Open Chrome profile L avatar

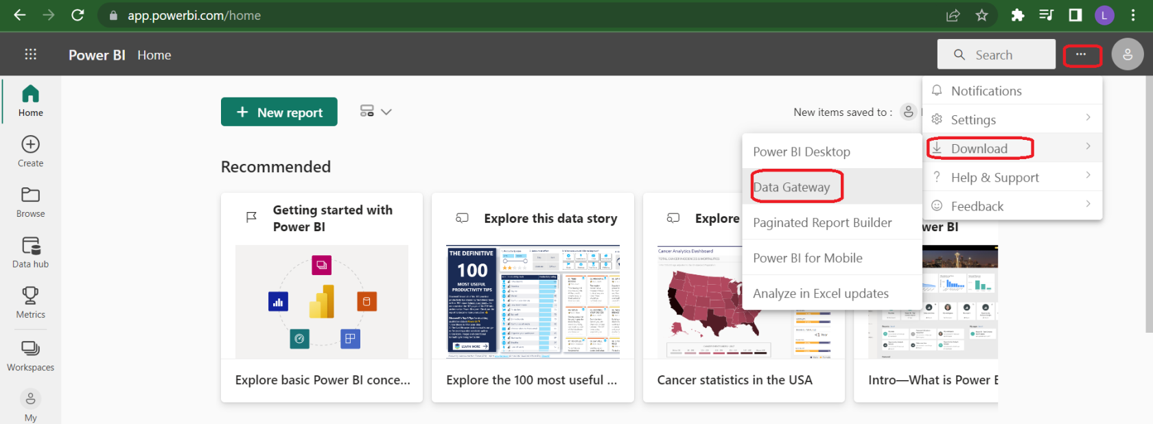[1104, 15]
